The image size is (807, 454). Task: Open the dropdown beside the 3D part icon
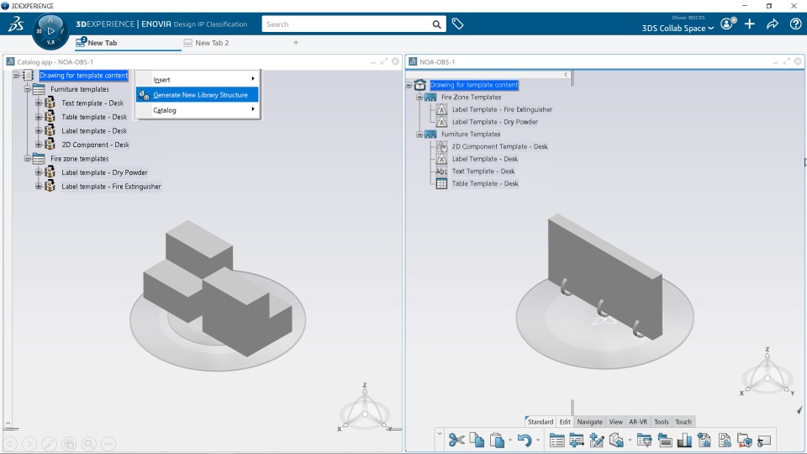click(x=630, y=440)
